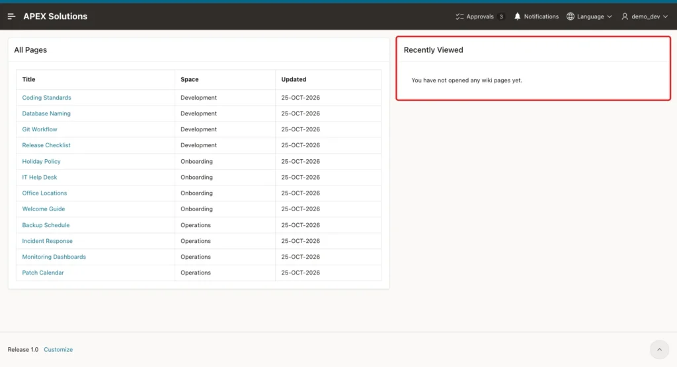
Task: Open the Backup Schedule page
Action: click(x=46, y=225)
